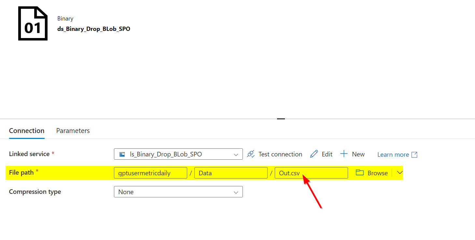Select the Test connection plug icon
The height and width of the screenshot is (240, 475).
coord(251,154)
